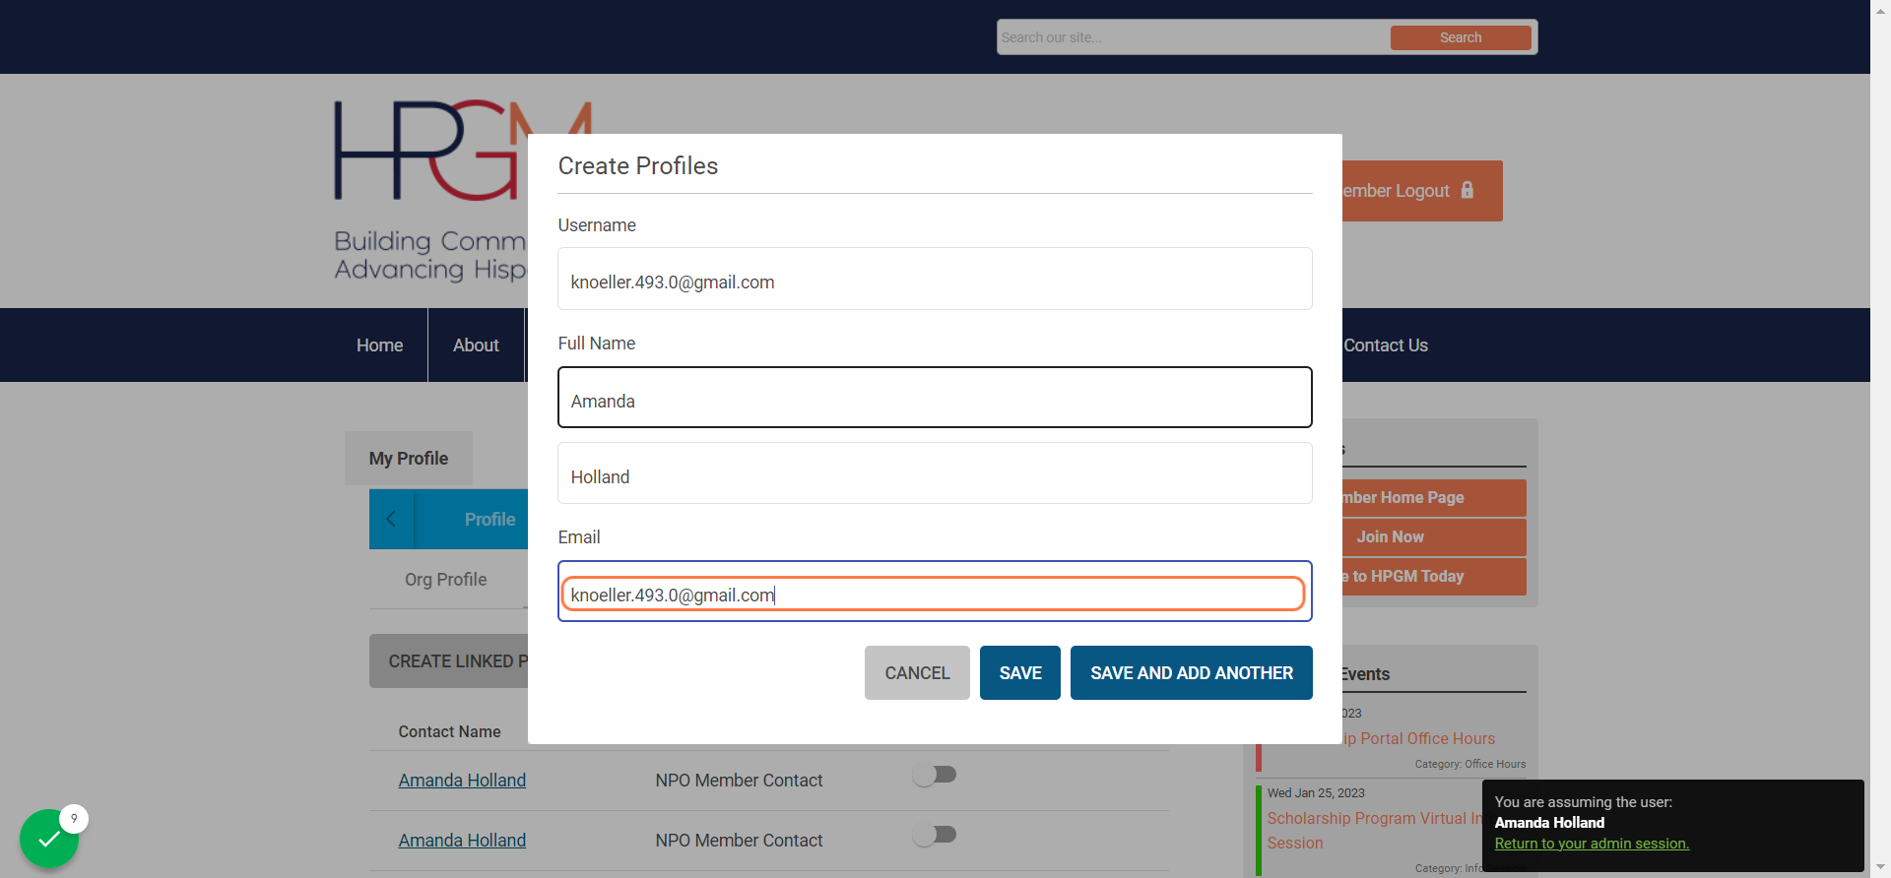Toggle switch for first Amanda Holland row
Viewport: 1891px width, 878px height.
coord(935,775)
